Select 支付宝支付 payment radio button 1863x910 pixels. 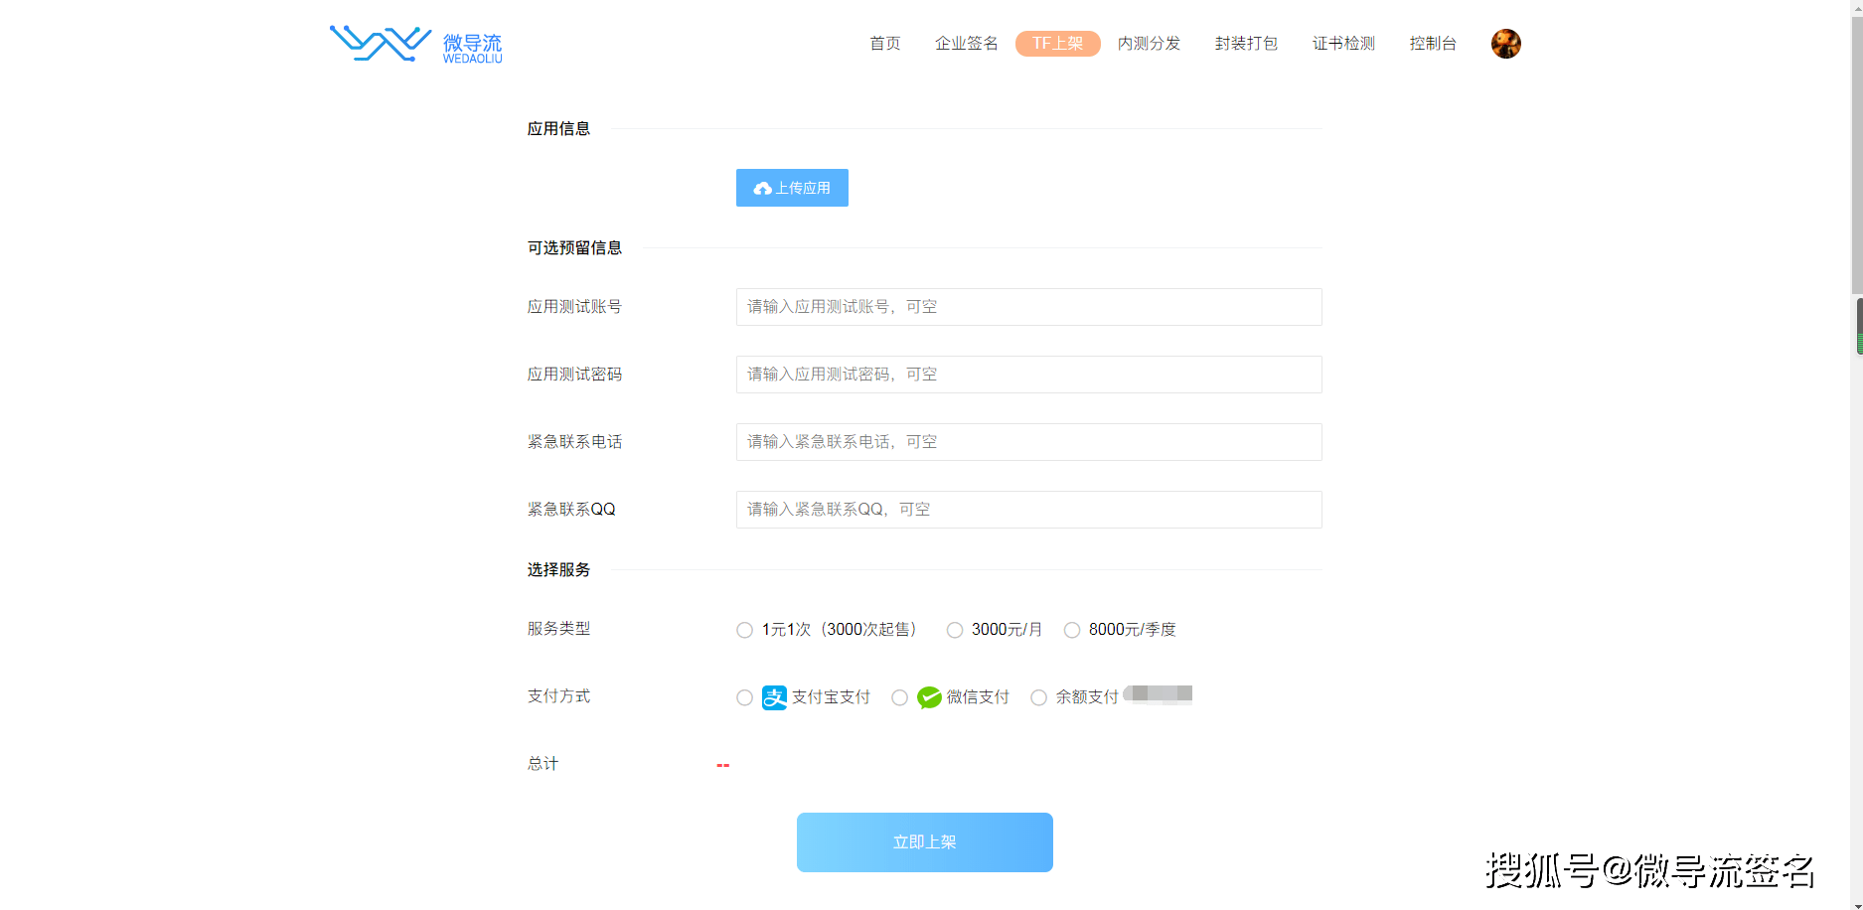(744, 697)
